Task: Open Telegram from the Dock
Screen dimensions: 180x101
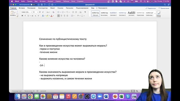Action: pos(93,97)
